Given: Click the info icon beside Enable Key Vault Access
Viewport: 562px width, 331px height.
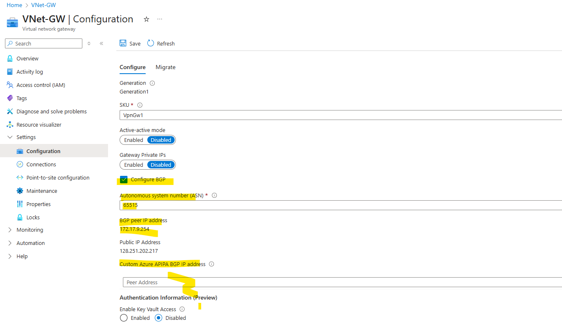Looking at the screenshot, I should pos(182,309).
